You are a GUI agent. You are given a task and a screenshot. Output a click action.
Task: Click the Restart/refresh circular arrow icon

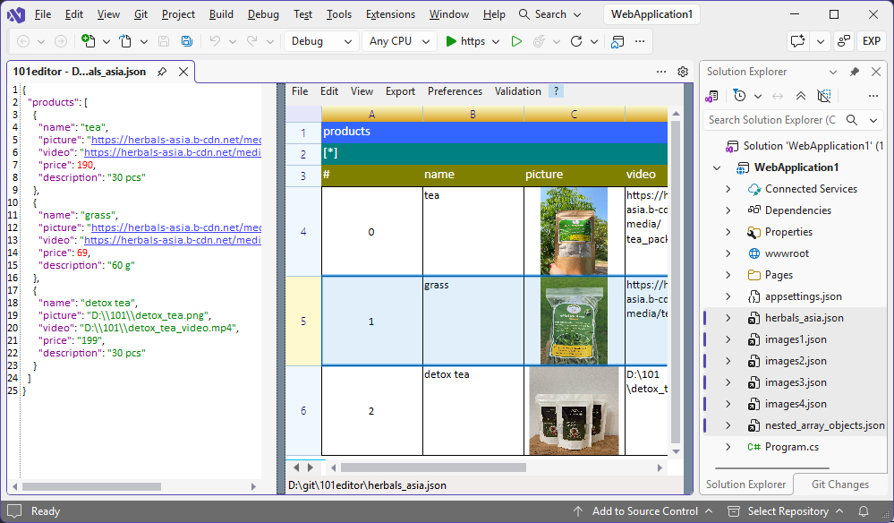coord(576,41)
